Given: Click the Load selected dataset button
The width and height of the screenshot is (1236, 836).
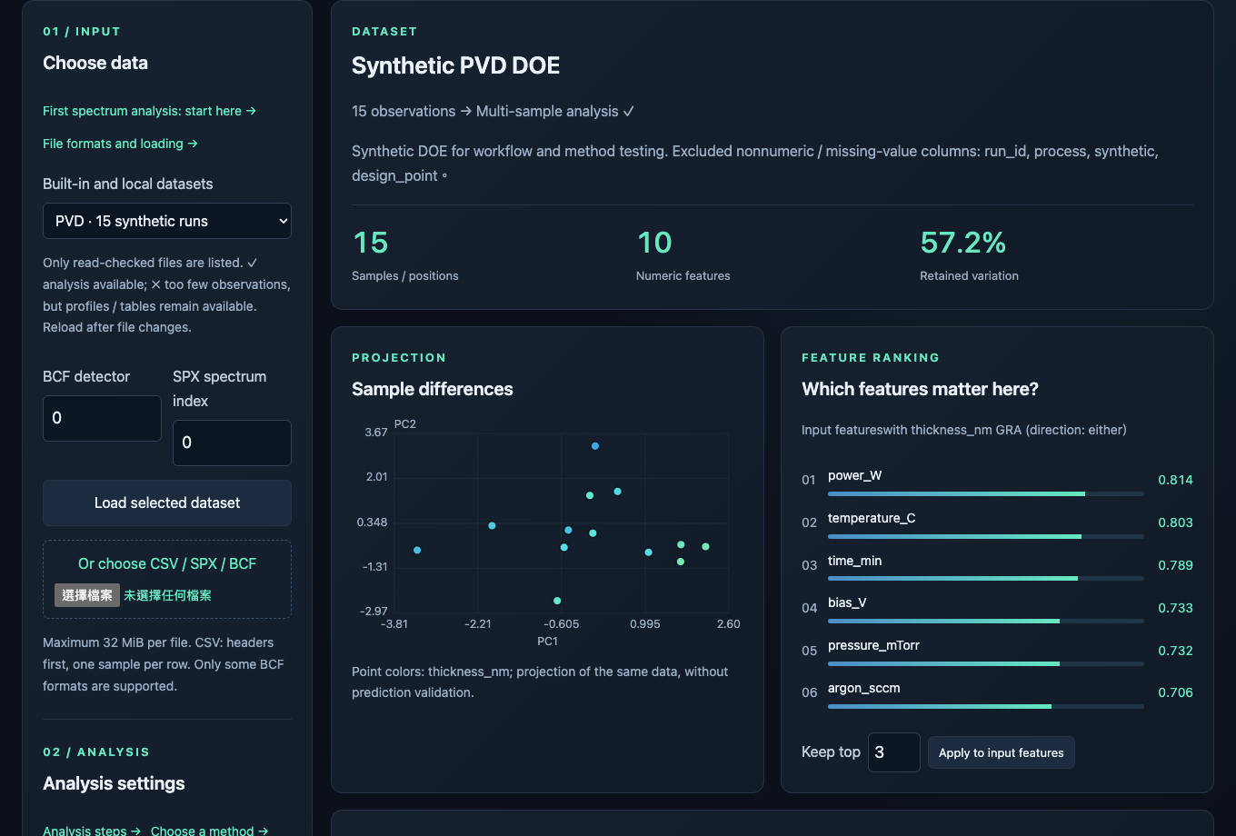Looking at the screenshot, I should pos(167,503).
